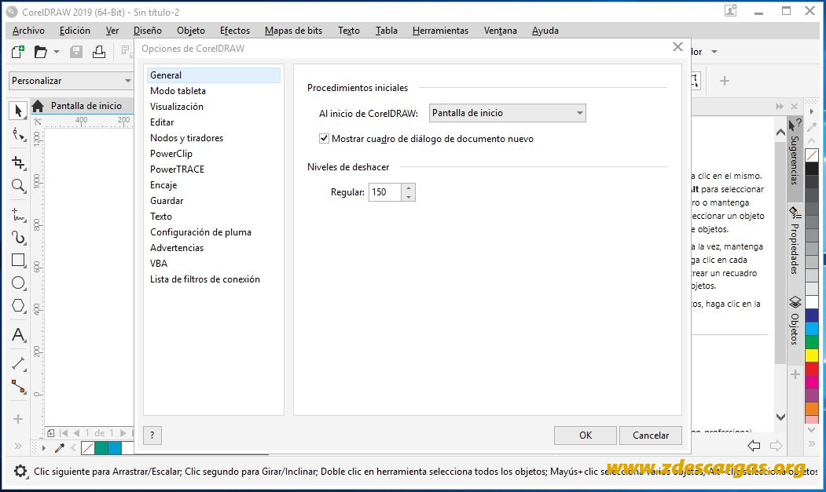Select the Parallel Dimension tool
This screenshot has height=492, width=826.
point(18,363)
